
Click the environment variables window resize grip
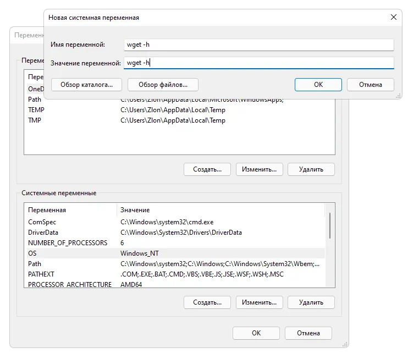pyautogui.click(x=345, y=344)
